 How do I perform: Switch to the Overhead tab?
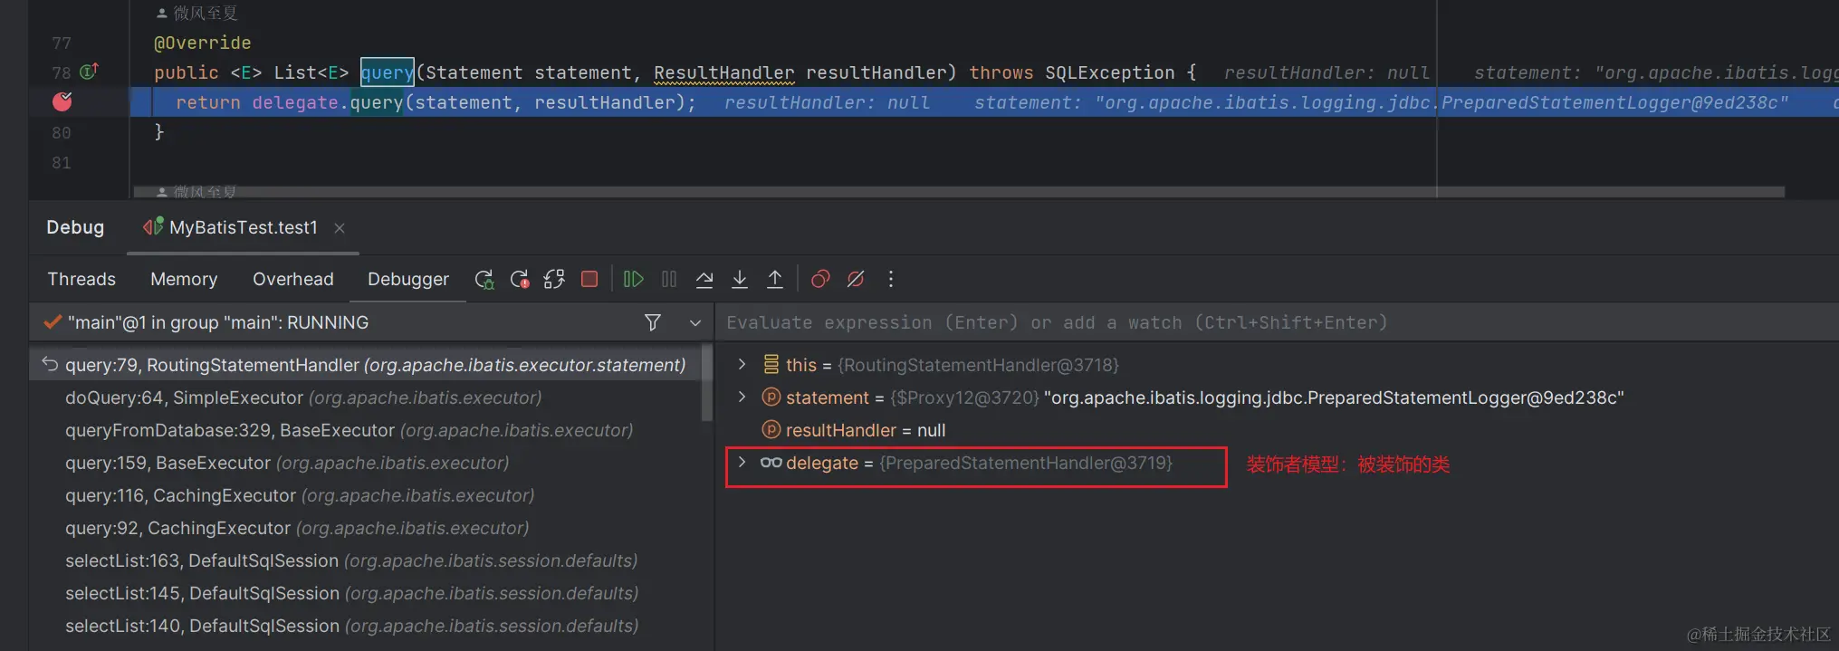(293, 279)
